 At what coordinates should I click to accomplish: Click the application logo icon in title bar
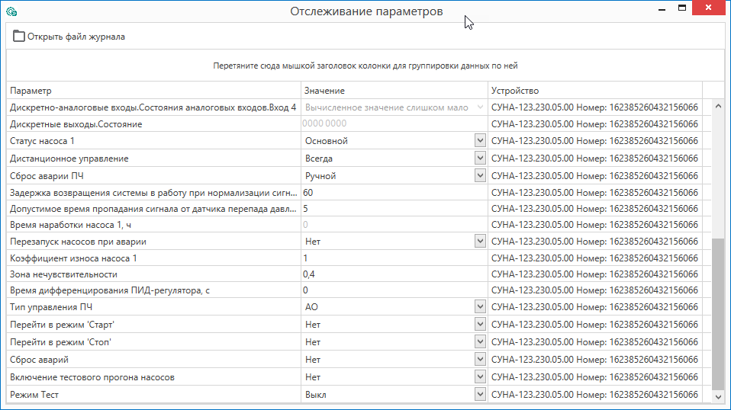(11, 11)
